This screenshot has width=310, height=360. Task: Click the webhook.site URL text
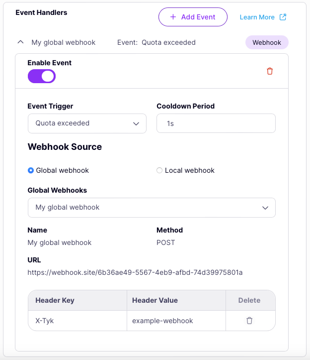(135, 272)
